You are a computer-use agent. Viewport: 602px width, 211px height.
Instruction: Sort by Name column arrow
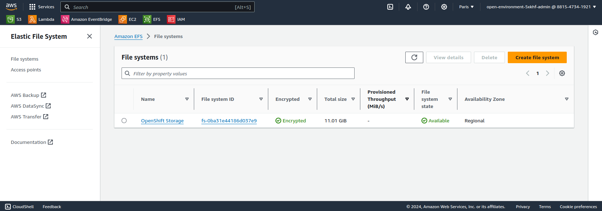187,99
